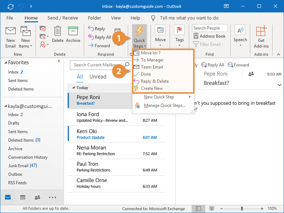The image size is (284, 213).
Task: Select Team Email quick step
Action: click(152, 67)
